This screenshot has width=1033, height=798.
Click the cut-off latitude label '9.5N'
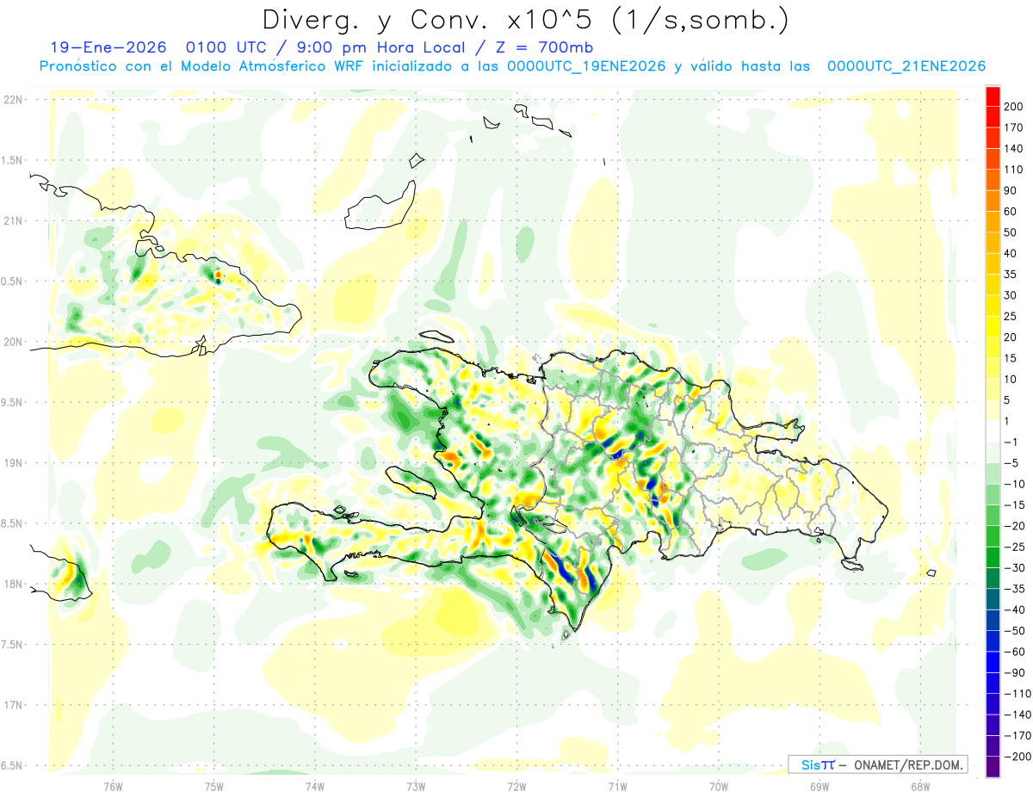coord(11,402)
